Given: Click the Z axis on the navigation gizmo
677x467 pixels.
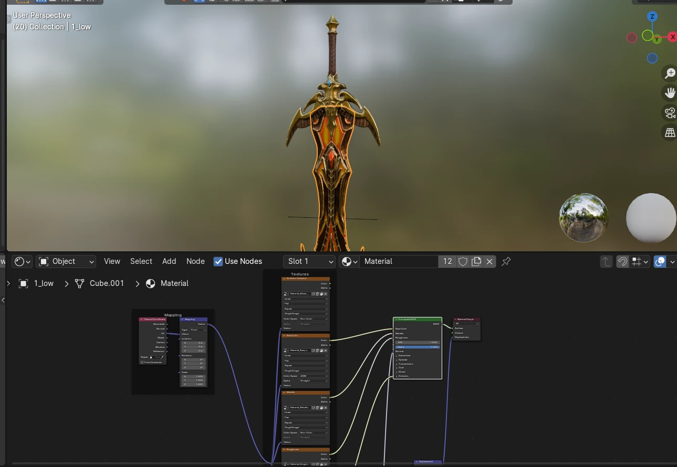Looking at the screenshot, I should (652, 17).
